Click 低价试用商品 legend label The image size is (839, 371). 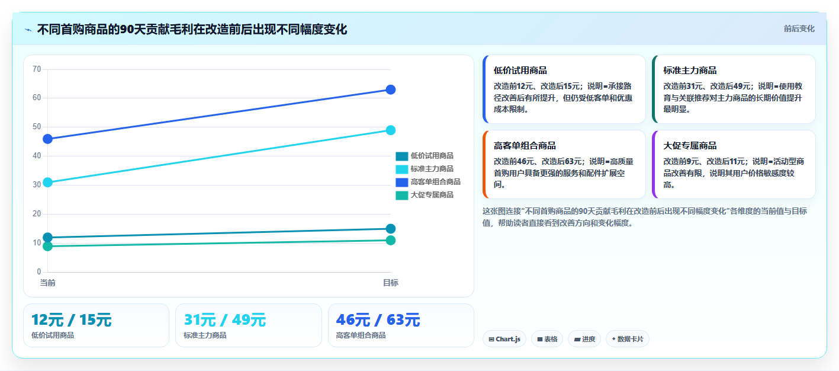(432, 156)
